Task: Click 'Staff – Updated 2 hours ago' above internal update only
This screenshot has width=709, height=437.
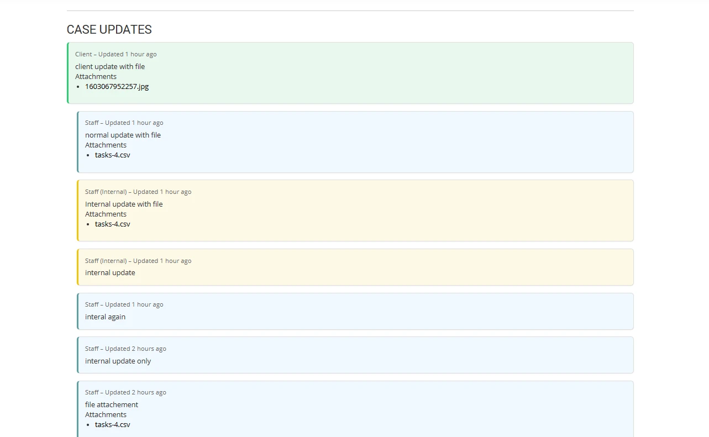Action: [125, 349]
